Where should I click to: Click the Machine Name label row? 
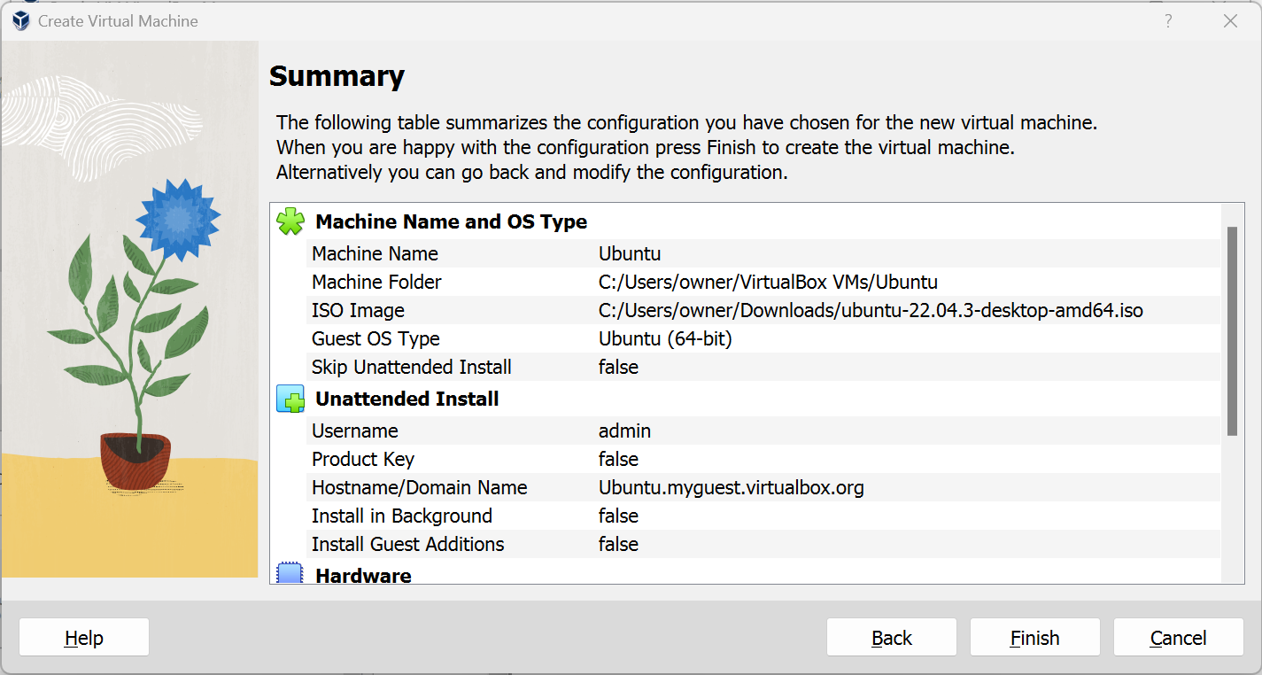(375, 253)
